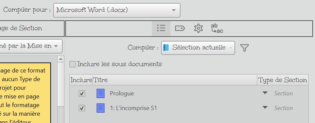Click the Type de Section column header
Viewport: 315px width, 123px height.
click(x=283, y=80)
